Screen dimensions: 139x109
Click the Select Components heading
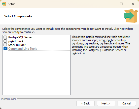coord(18,16)
